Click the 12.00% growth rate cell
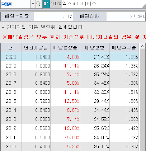 pyautogui.click(x=65, y=128)
